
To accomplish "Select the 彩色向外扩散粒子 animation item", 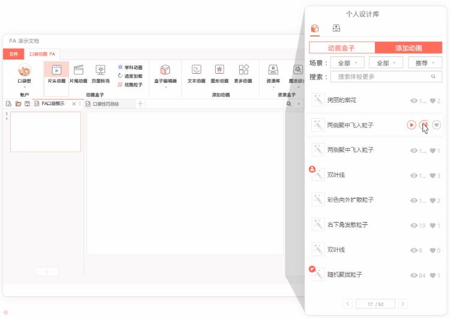I will pyautogui.click(x=376, y=200).
